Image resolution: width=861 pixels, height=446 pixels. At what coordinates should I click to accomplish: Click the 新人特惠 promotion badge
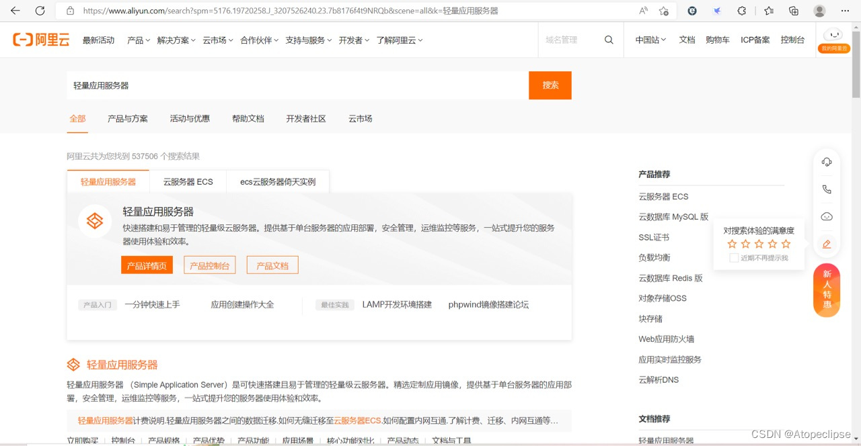coord(827,290)
